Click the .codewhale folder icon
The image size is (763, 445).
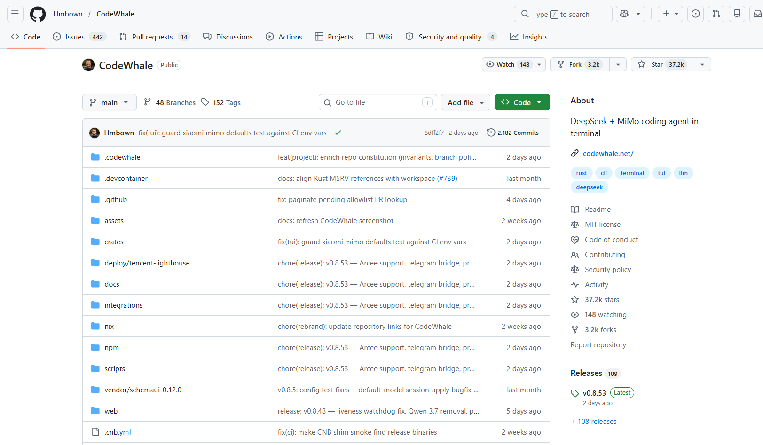pyautogui.click(x=95, y=157)
